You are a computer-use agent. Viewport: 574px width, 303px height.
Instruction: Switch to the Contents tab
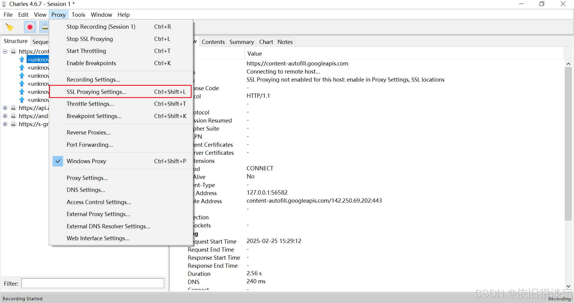pyautogui.click(x=213, y=42)
